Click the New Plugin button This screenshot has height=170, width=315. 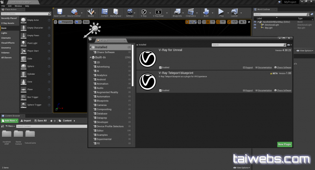(284, 144)
